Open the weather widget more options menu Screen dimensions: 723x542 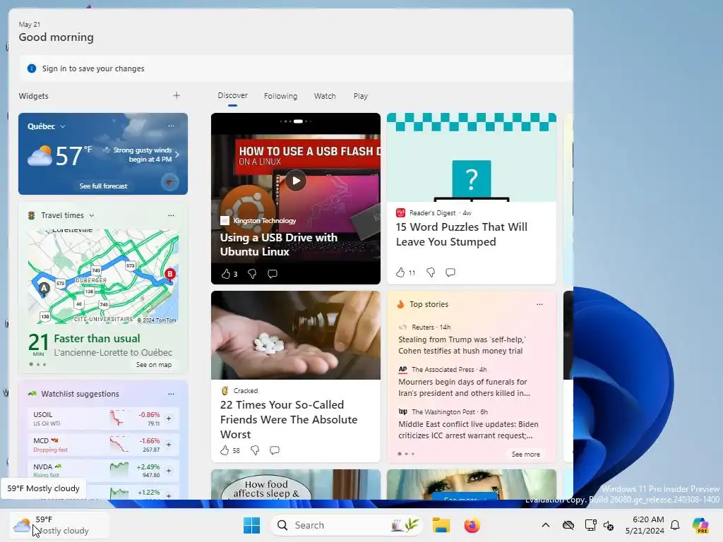tap(171, 126)
